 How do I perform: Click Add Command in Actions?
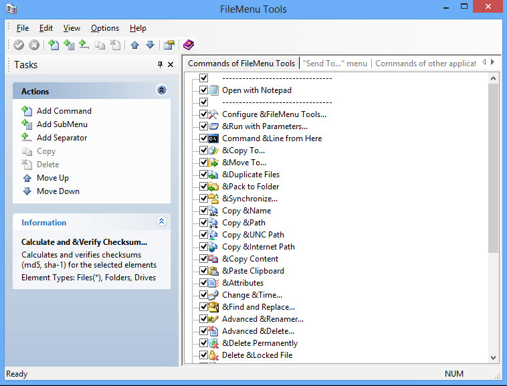(x=64, y=111)
